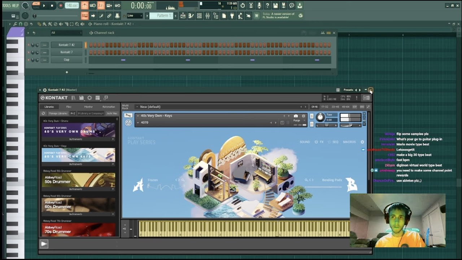Arm the transport Record button
This screenshot has width=462, height=260.
[x=60, y=5]
